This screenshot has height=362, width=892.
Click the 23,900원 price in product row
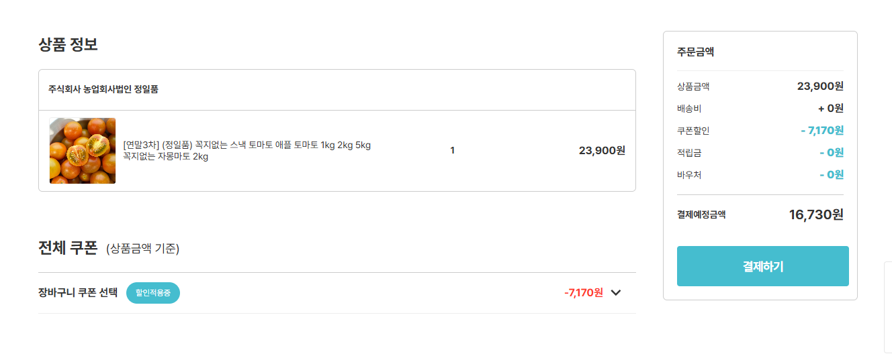(x=602, y=151)
